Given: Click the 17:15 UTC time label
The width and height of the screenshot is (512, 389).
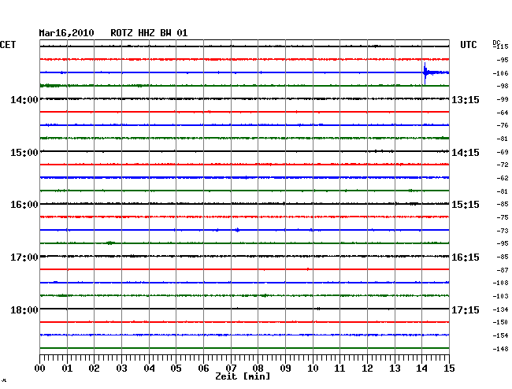Looking at the screenshot, I should [466, 309].
